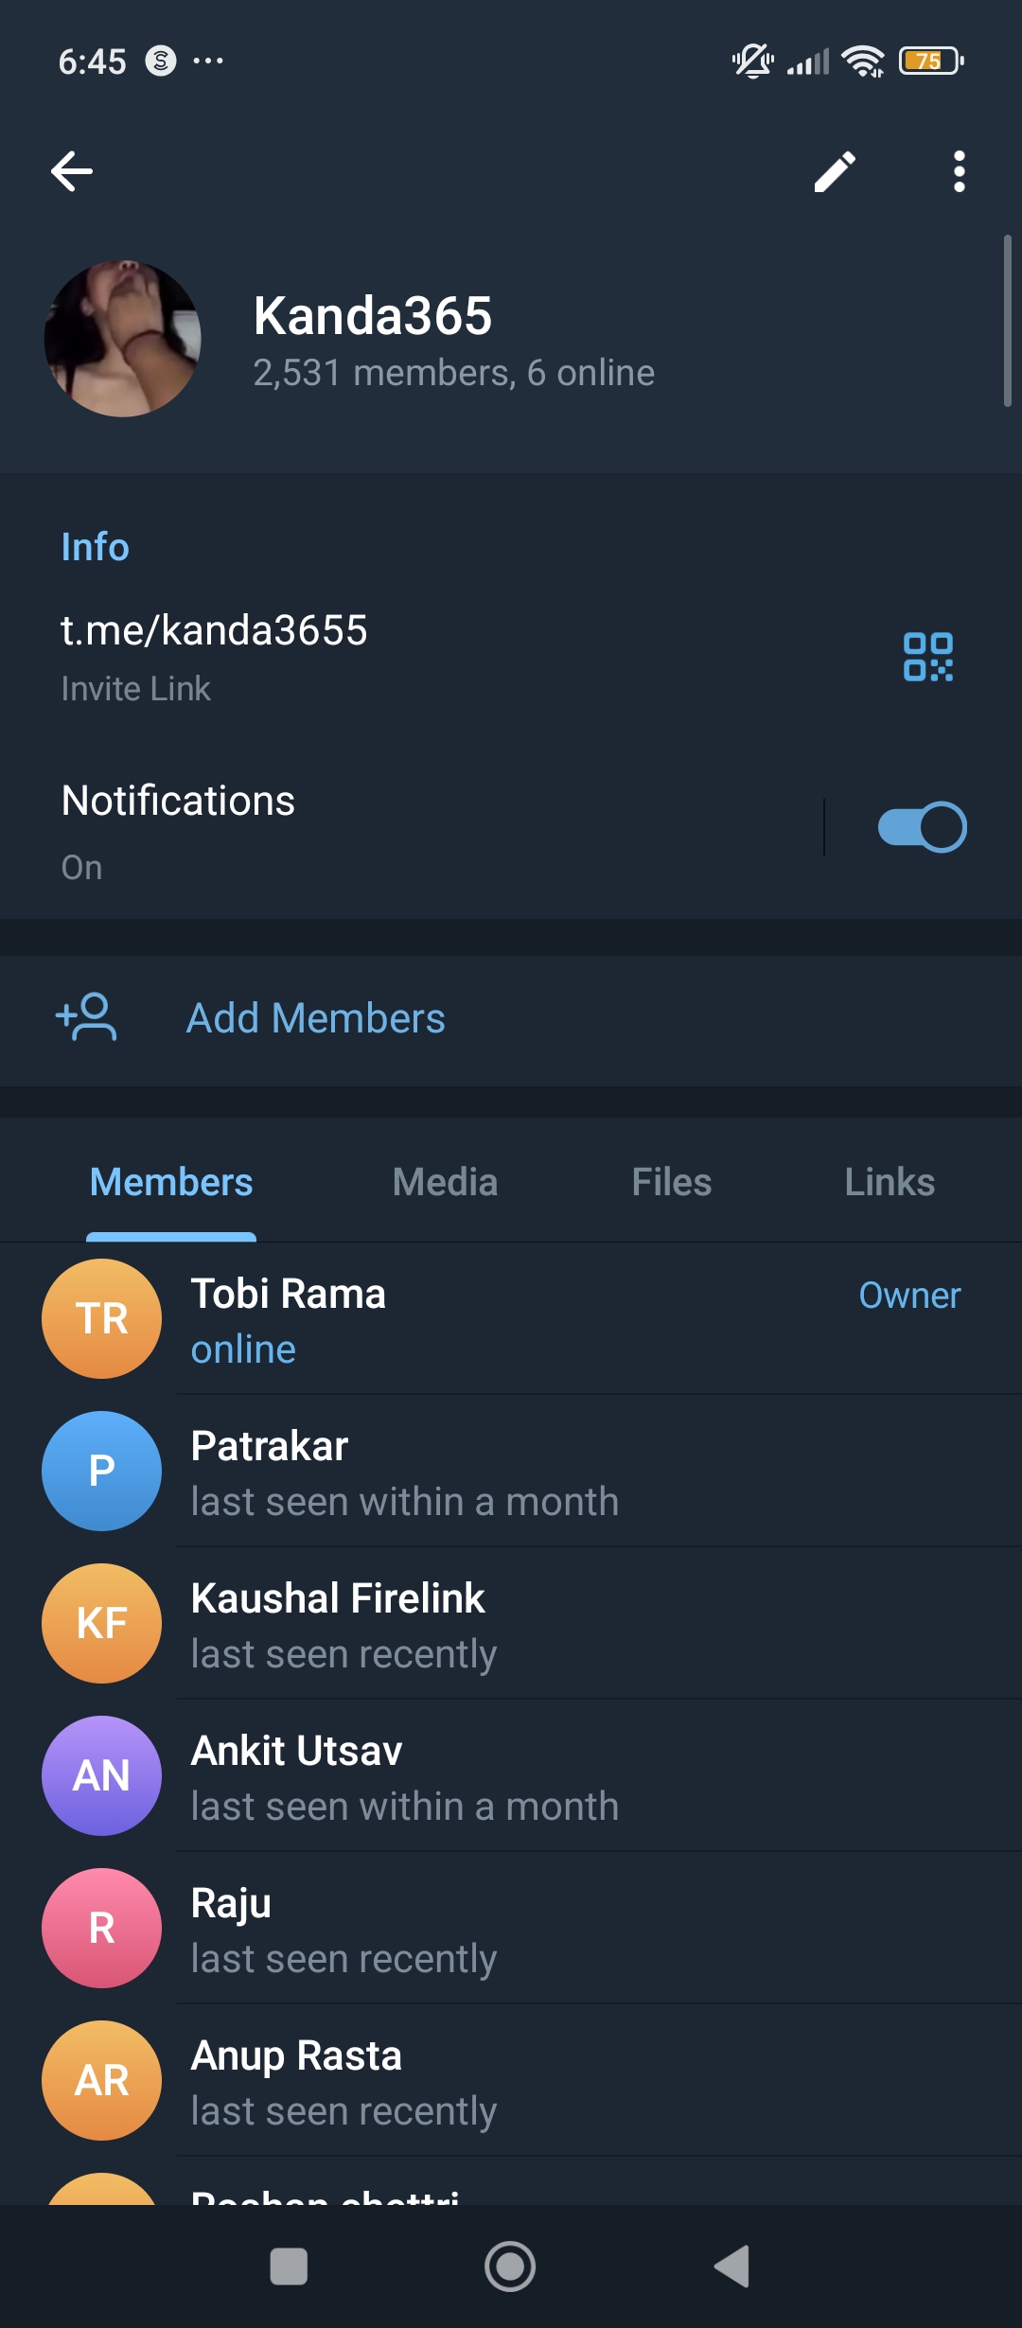Viewport: 1022px width, 2328px height.
Task: Copy the t.me/kanda3655 invite link
Action: pos(214,631)
